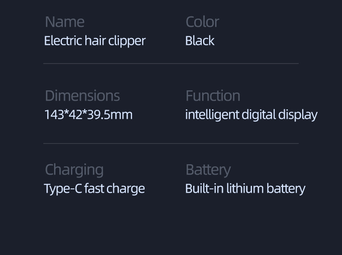This screenshot has height=255, width=342.
Task: Click the "Charging" label
Action: tap(74, 170)
